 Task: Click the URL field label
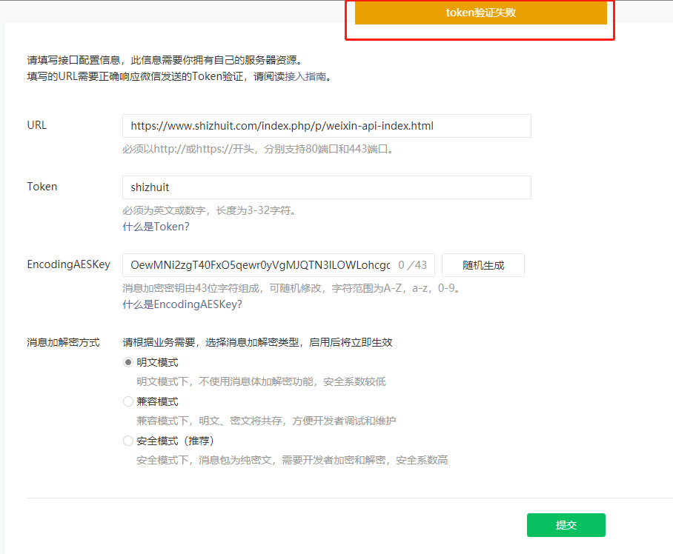tap(37, 125)
